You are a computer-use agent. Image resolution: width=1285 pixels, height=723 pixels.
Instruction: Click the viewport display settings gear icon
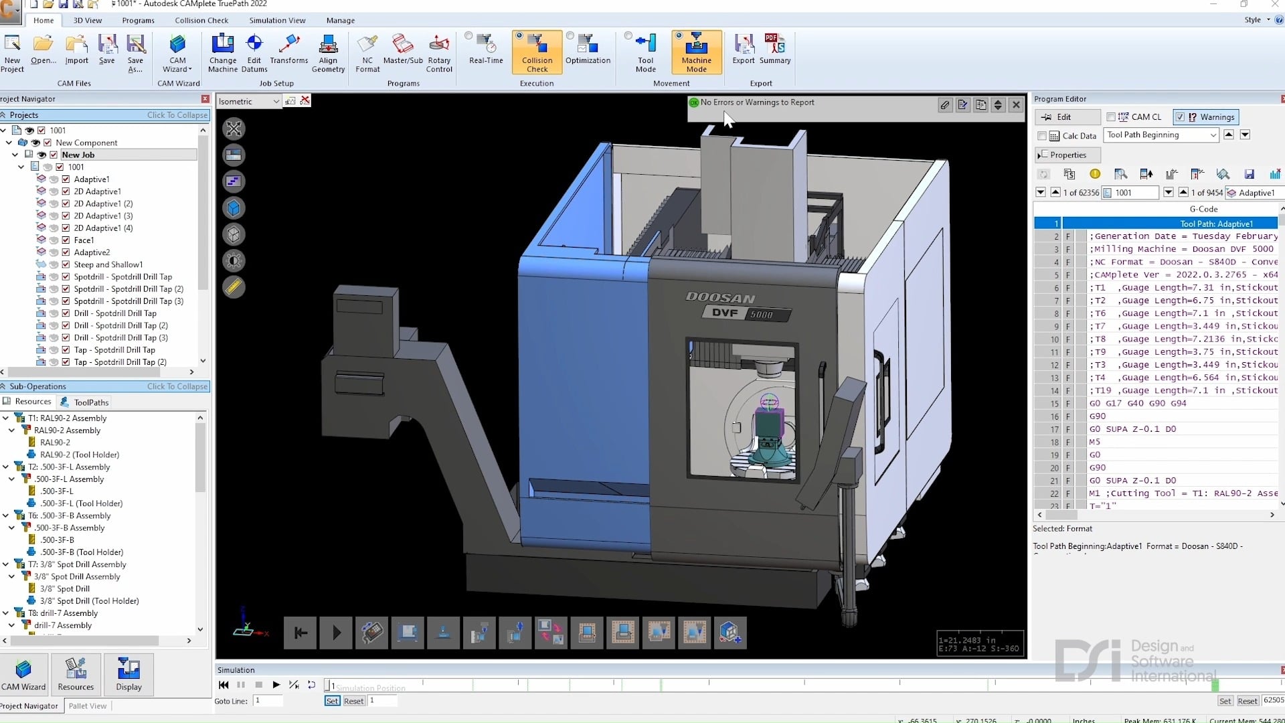234,260
